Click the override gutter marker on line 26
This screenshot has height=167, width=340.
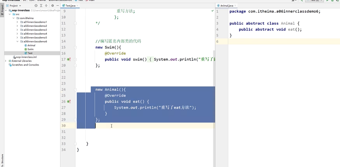[69, 101]
